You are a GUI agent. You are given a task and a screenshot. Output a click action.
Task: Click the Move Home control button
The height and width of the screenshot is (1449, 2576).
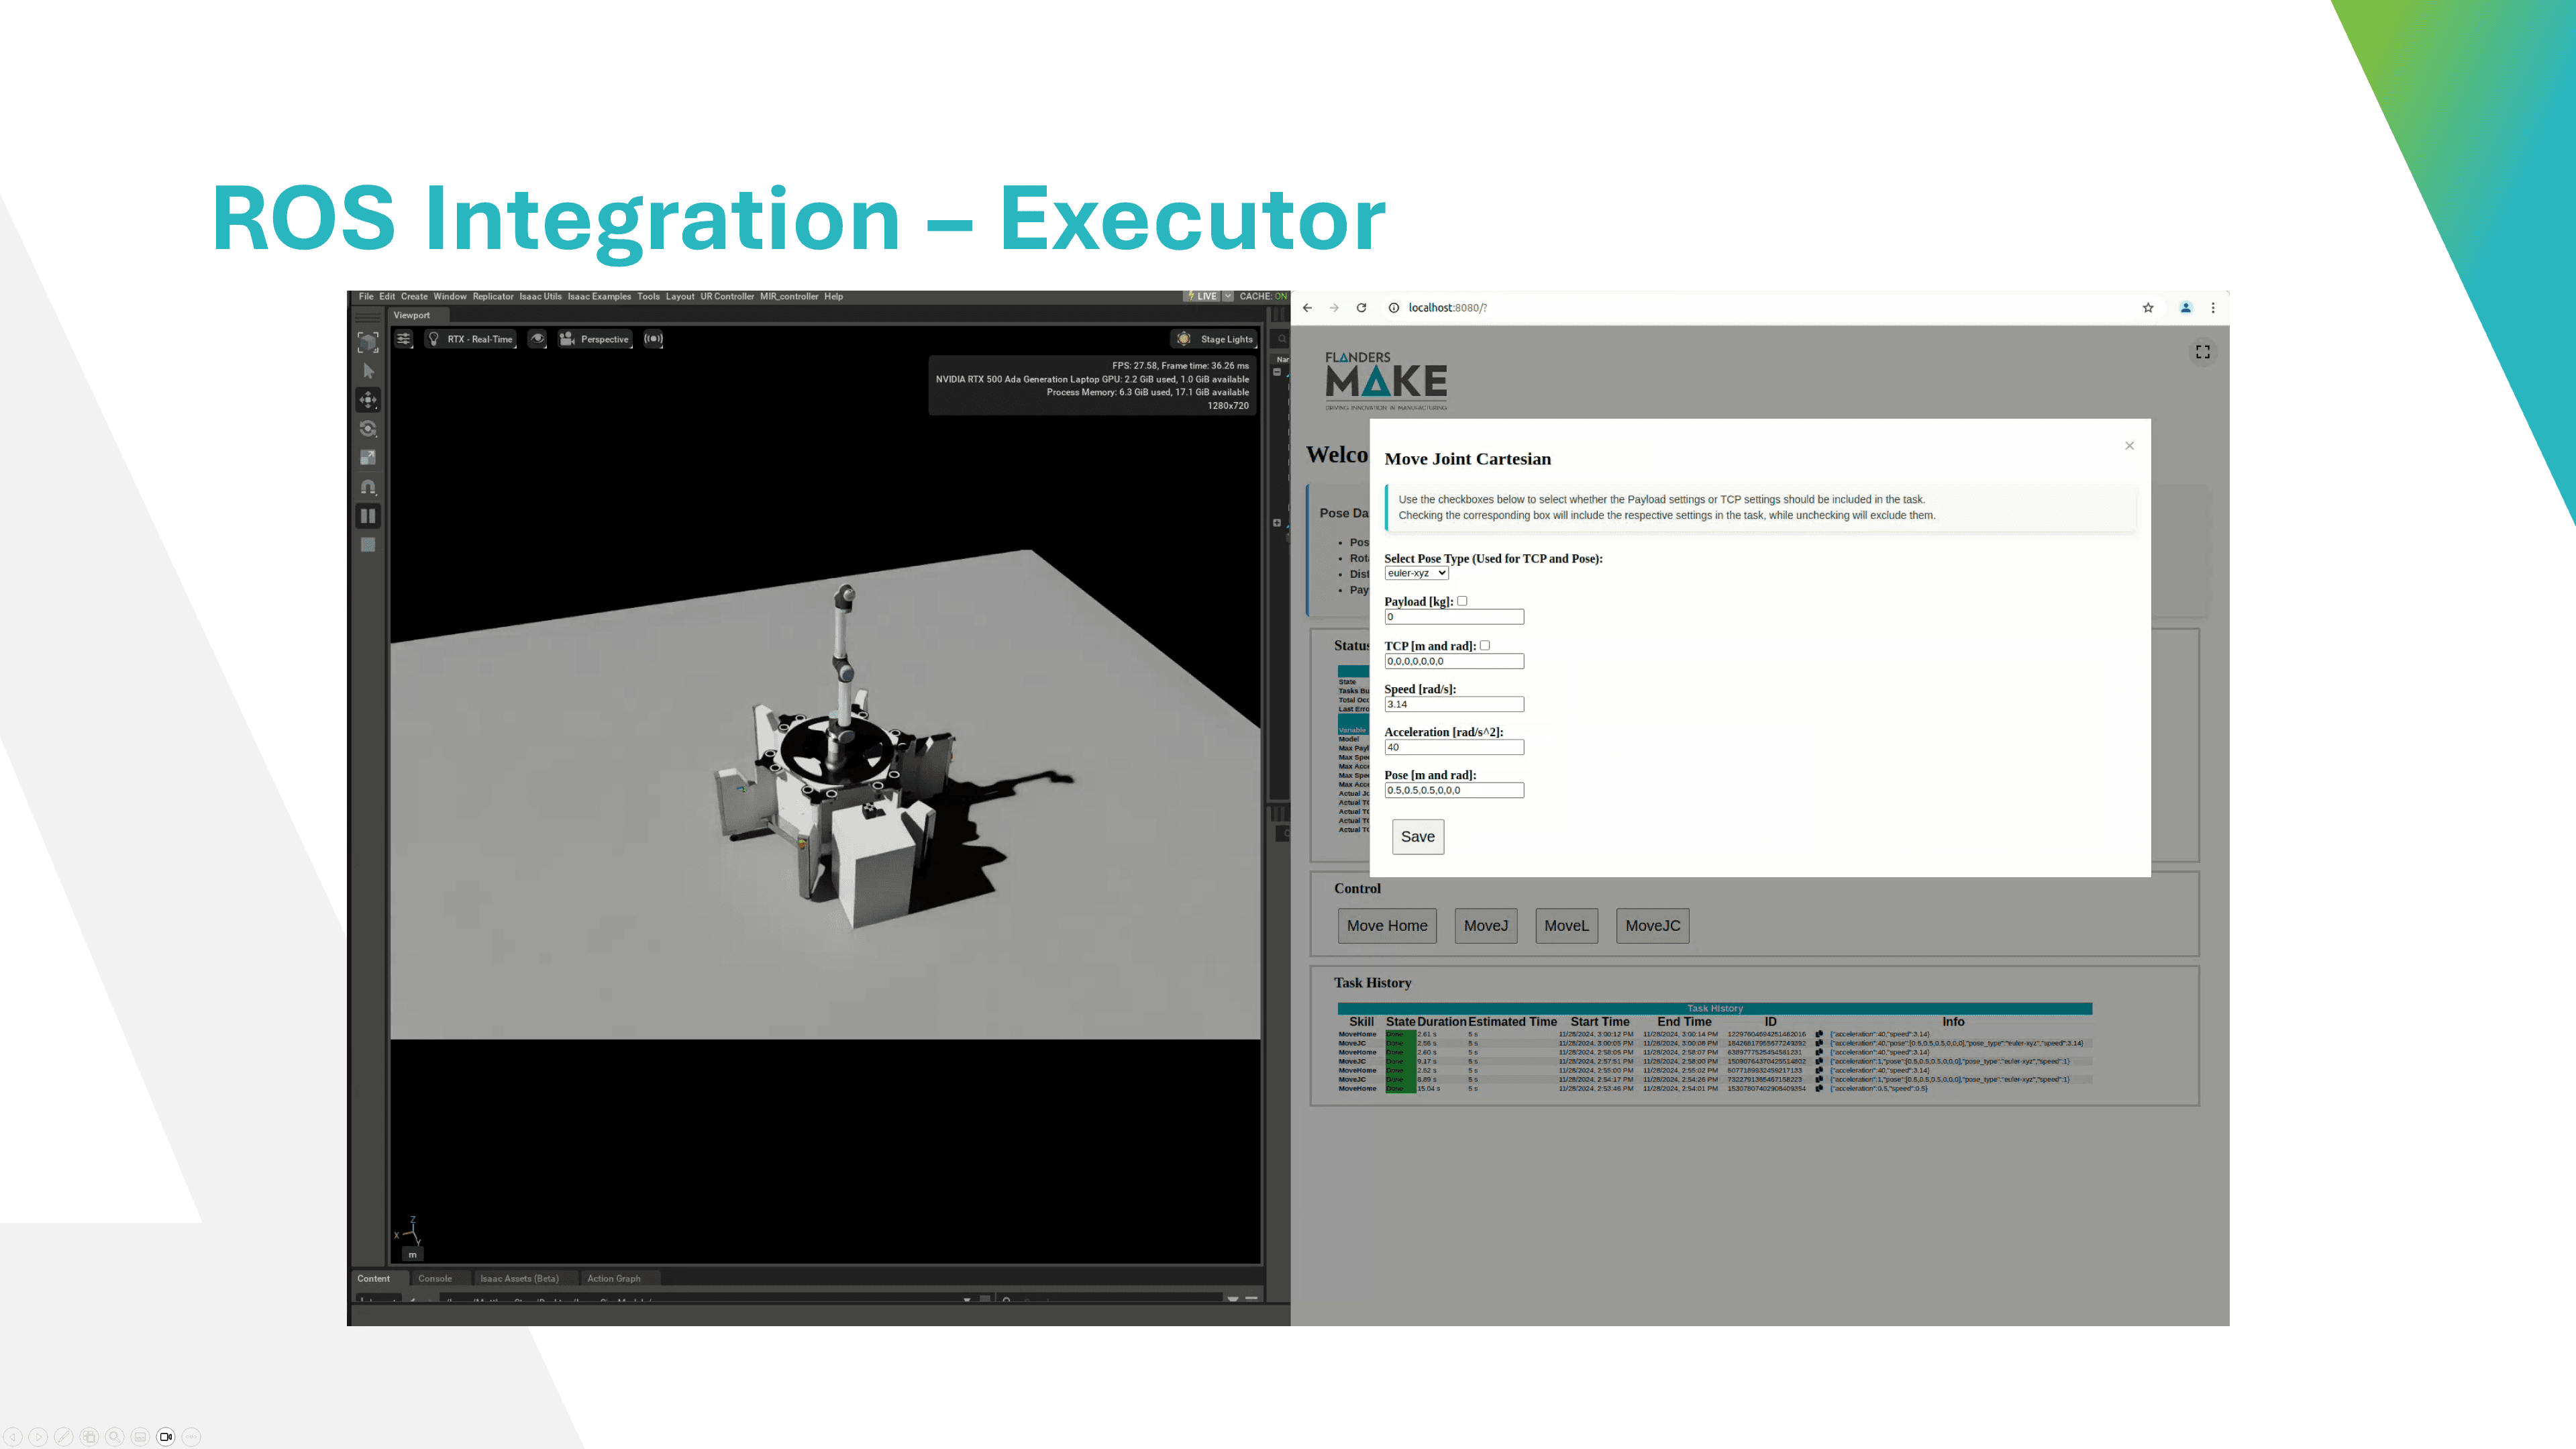(x=1387, y=926)
